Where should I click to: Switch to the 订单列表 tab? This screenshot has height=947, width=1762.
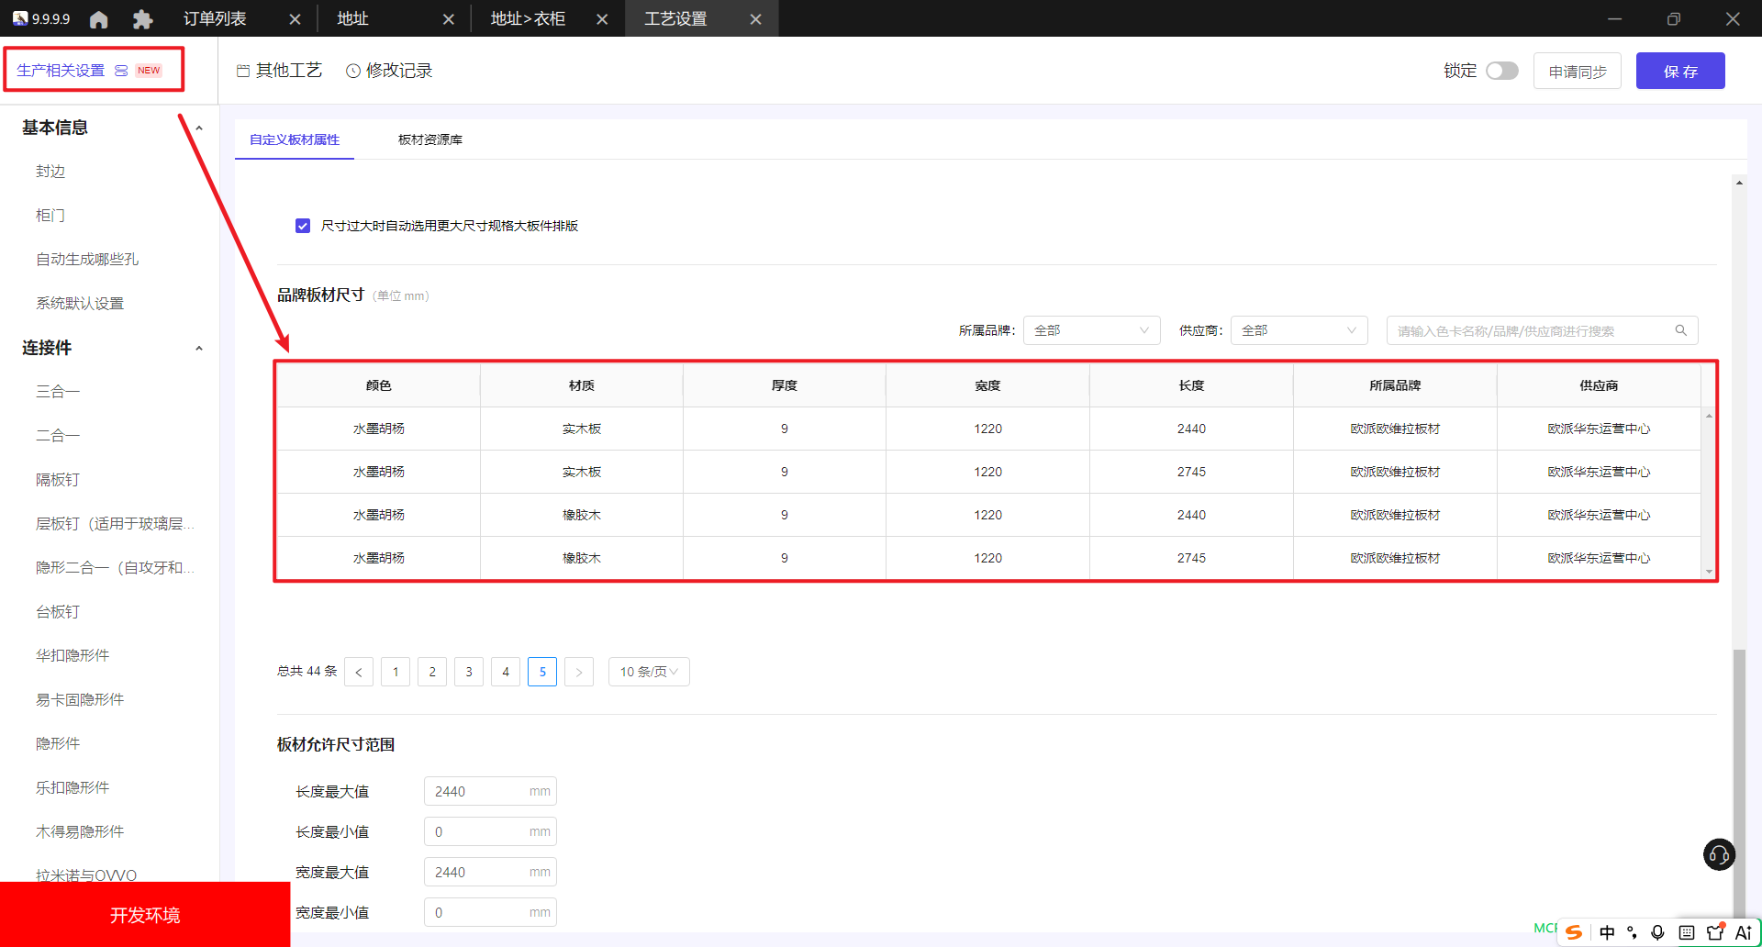point(215,19)
